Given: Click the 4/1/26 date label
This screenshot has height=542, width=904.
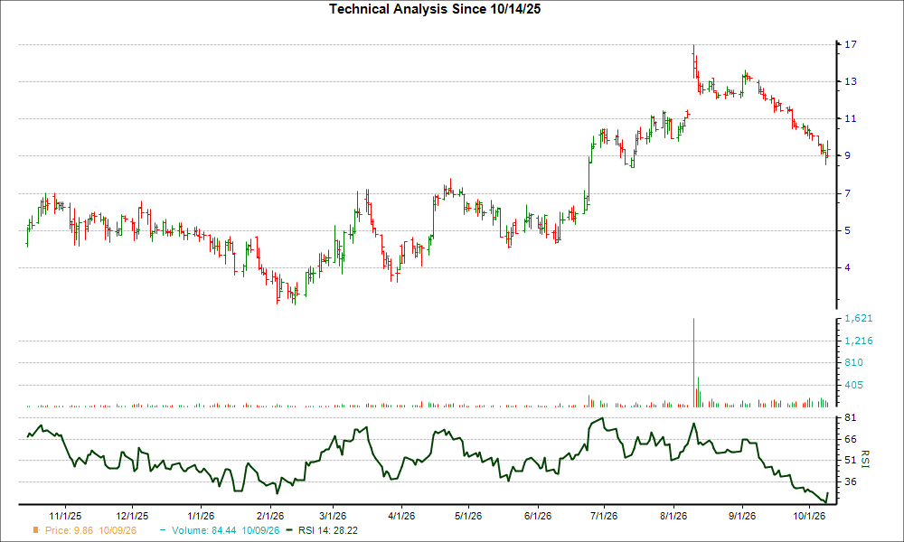Looking at the screenshot, I should (x=401, y=516).
